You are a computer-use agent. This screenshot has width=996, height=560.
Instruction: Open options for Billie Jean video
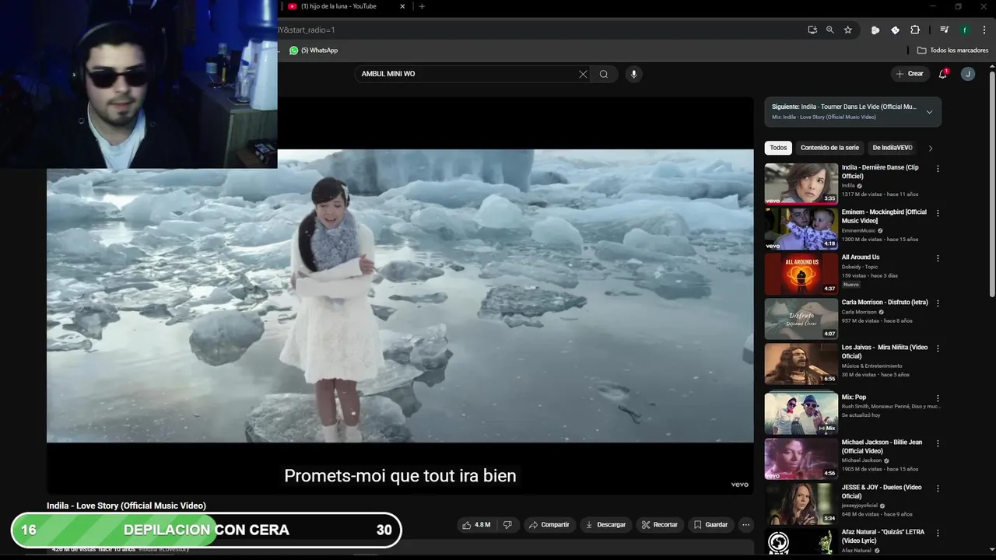(938, 443)
